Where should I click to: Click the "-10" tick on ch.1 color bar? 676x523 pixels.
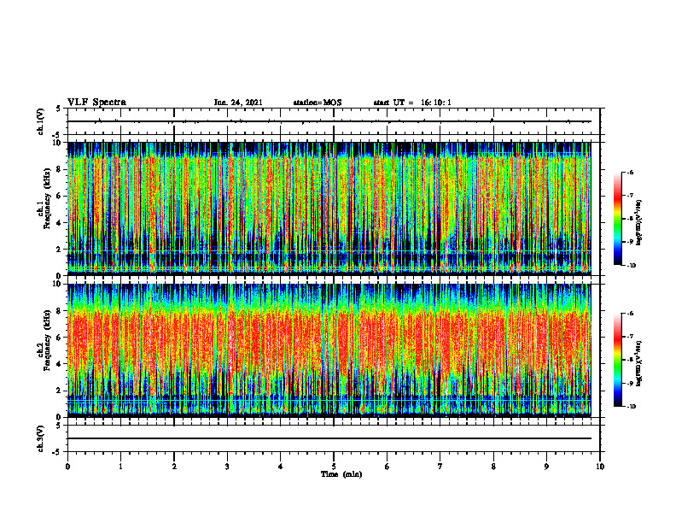tap(632, 266)
